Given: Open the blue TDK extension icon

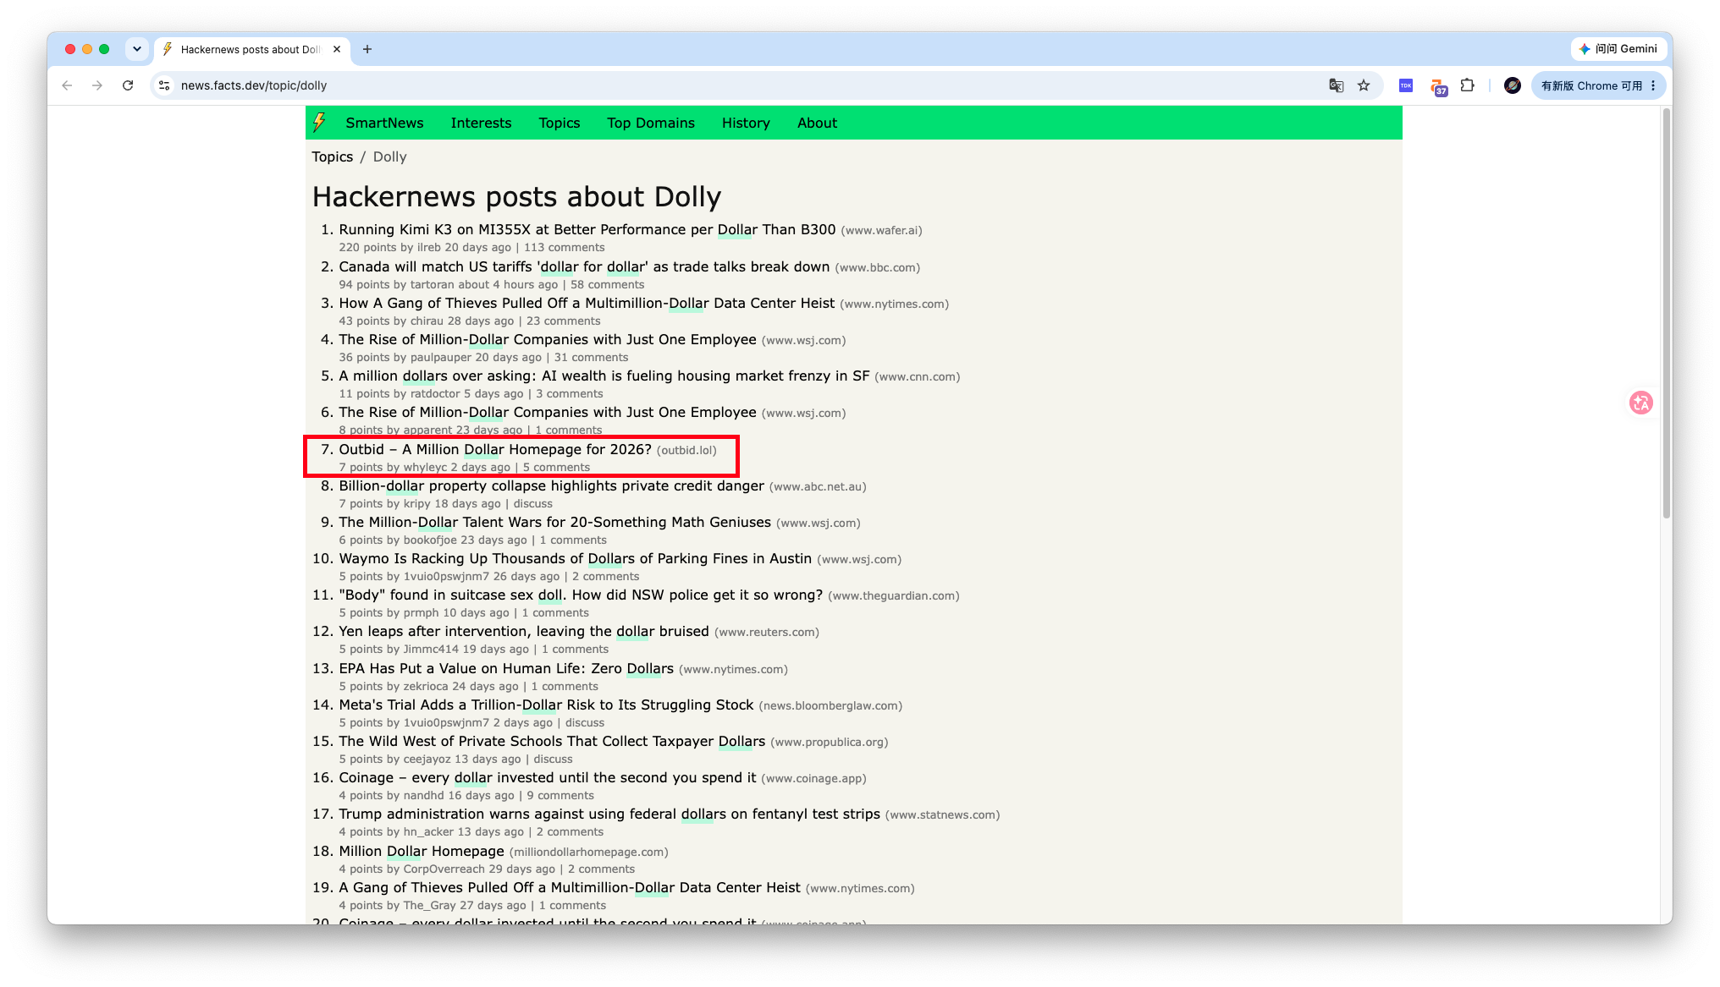Looking at the screenshot, I should click(x=1406, y=85).
